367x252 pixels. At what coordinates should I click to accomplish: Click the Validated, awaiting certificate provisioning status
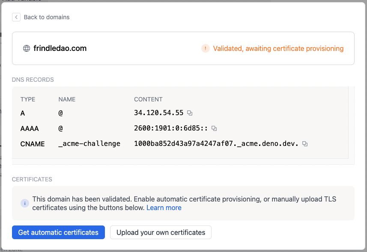(x=278, y=48)
